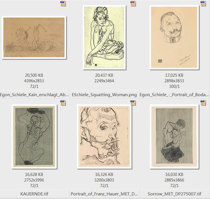Click the TIFF badge on KAUERNDE
210x199 pixels.
[x=63, y=103]
